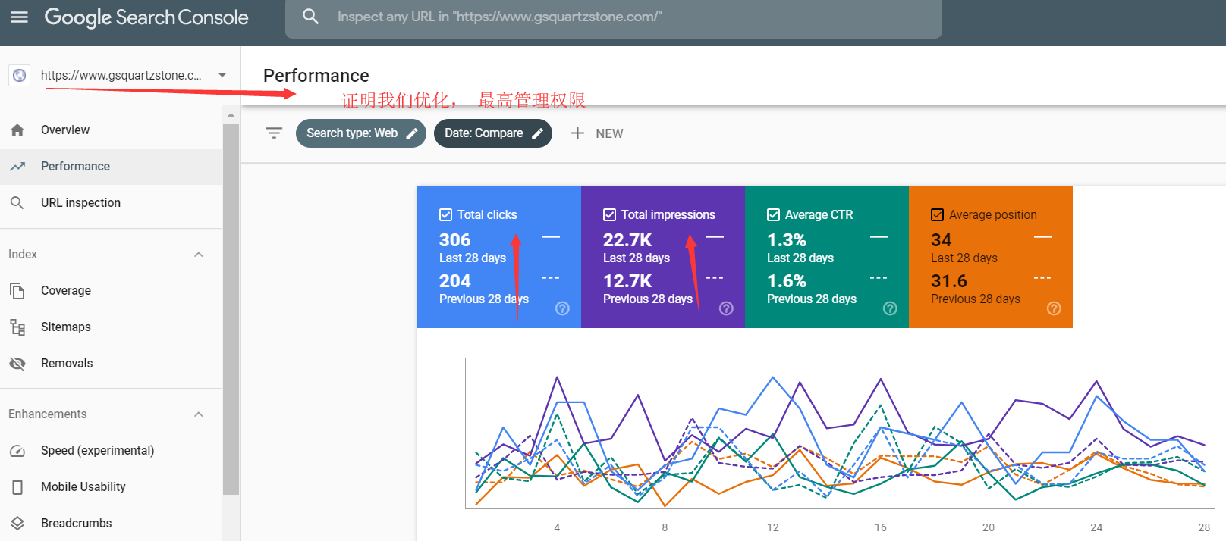Viewport: 1226px width, 541px height.
Task: Select Performance in sidebar
Action: point(111,167)
